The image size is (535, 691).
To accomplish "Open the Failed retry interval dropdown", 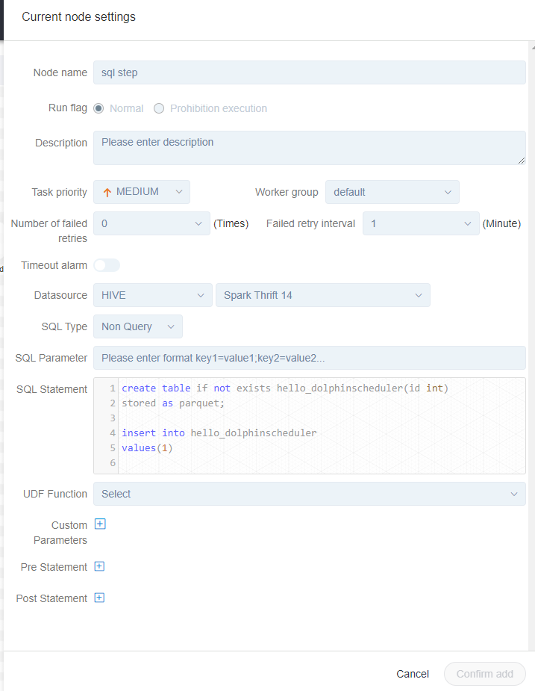I will [x=421, y=223].
